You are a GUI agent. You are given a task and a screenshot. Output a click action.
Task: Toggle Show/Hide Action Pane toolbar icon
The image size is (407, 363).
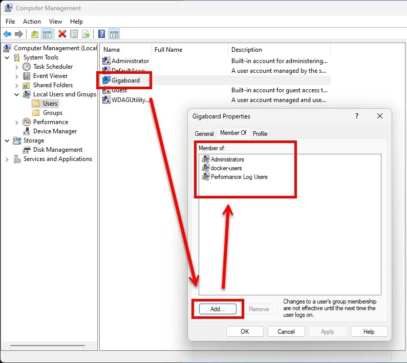point(114,34)
